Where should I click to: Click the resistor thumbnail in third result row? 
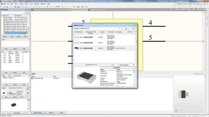tap(77, 48)
